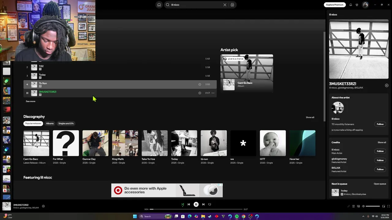Open Take Yo Hoe single cover

coord(155,143)
